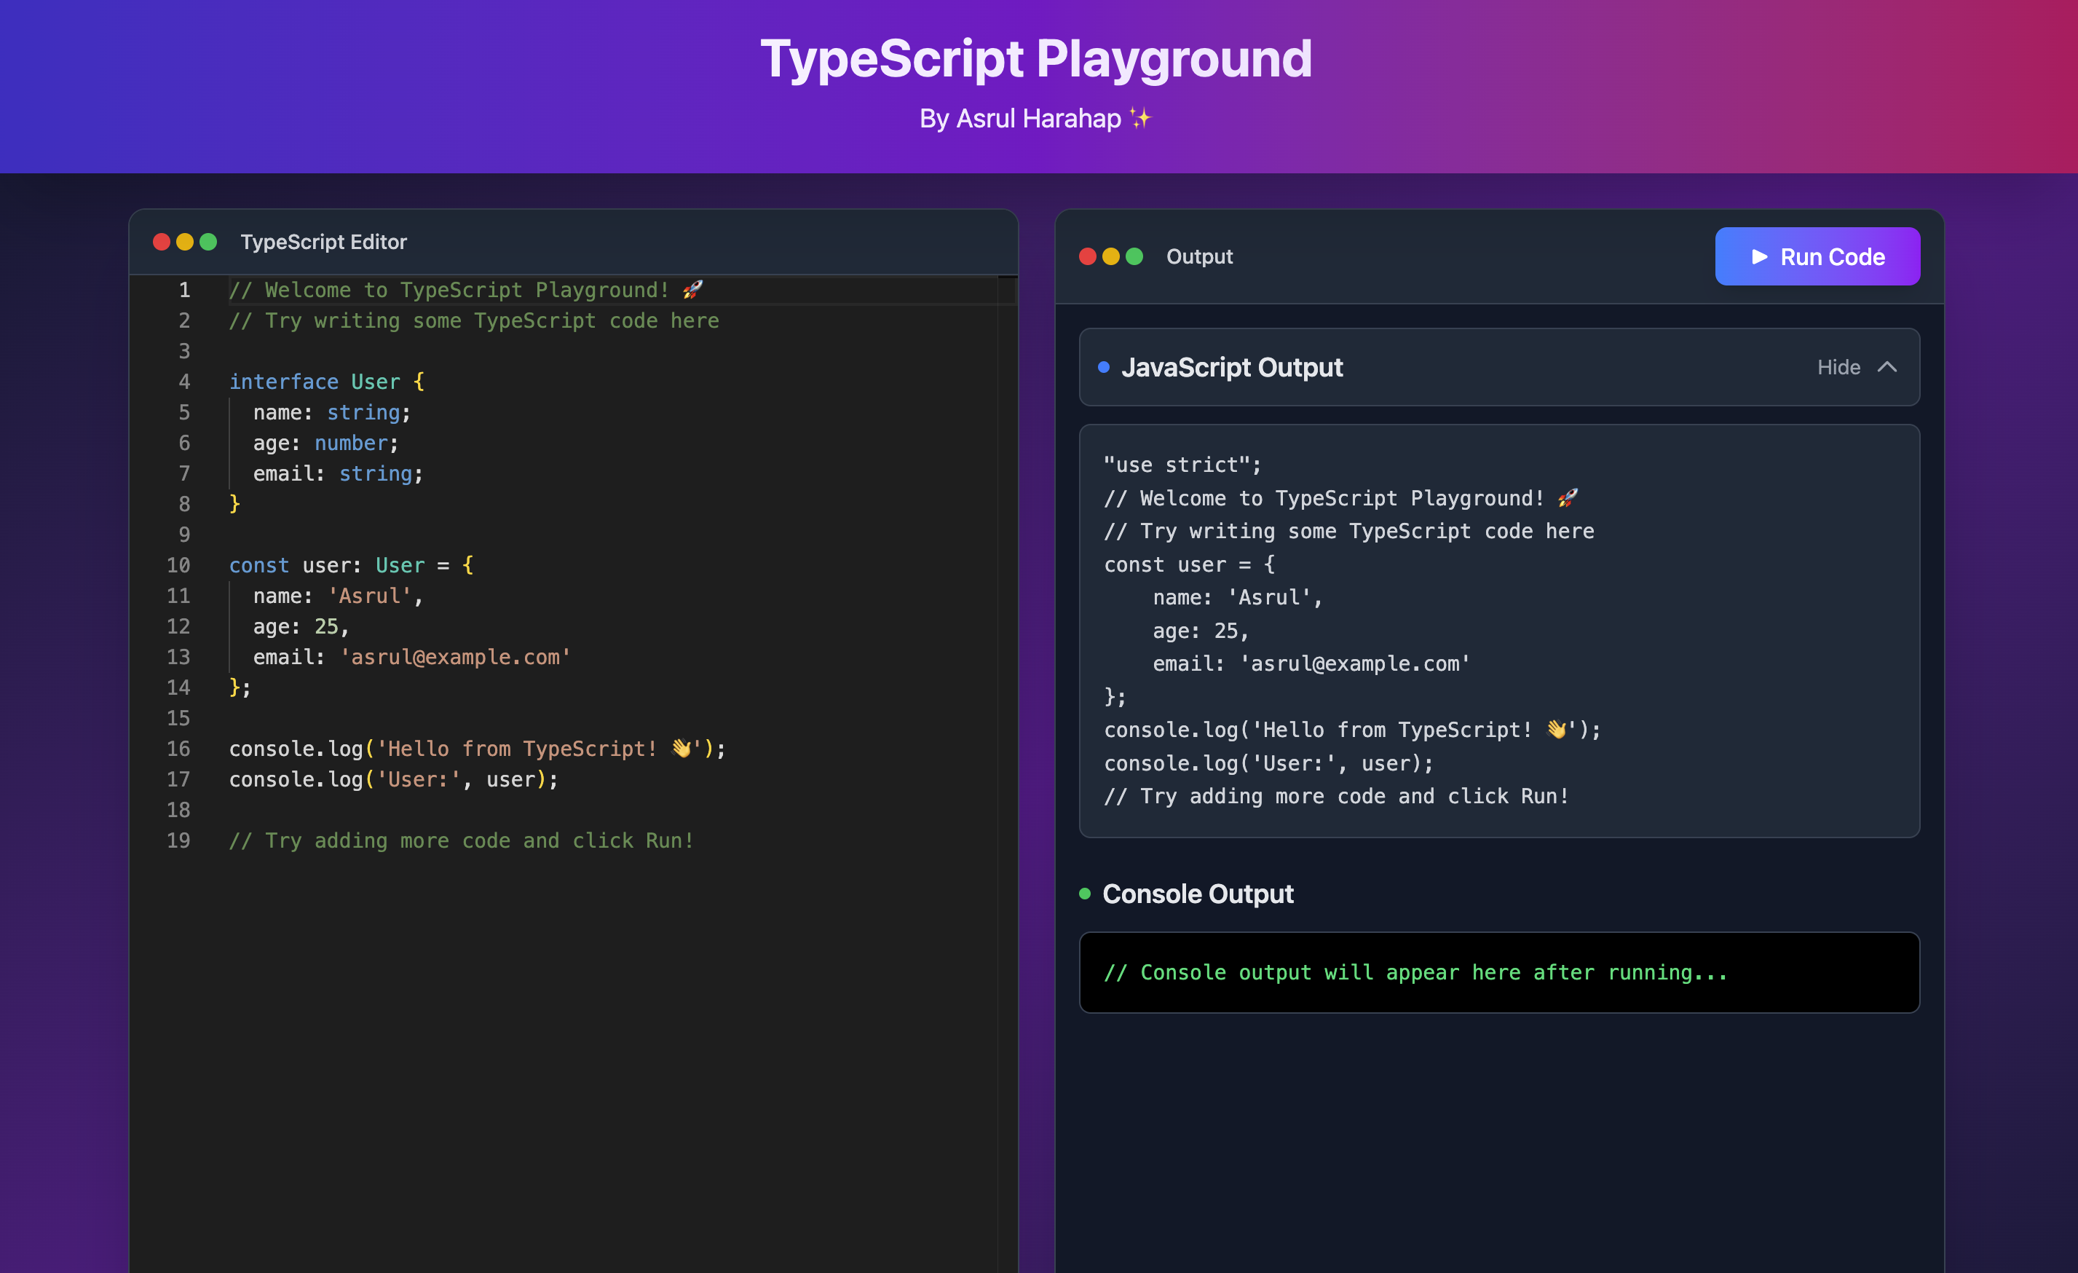Viewport: 2078px width, 1273px height.
Task: Click the red dot in TypeScript Editor header
Action: [x=161, y=242]
